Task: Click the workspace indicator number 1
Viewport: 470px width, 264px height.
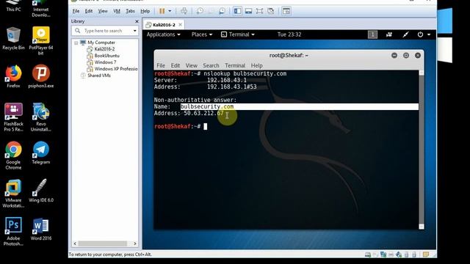Action: [372, 34]
